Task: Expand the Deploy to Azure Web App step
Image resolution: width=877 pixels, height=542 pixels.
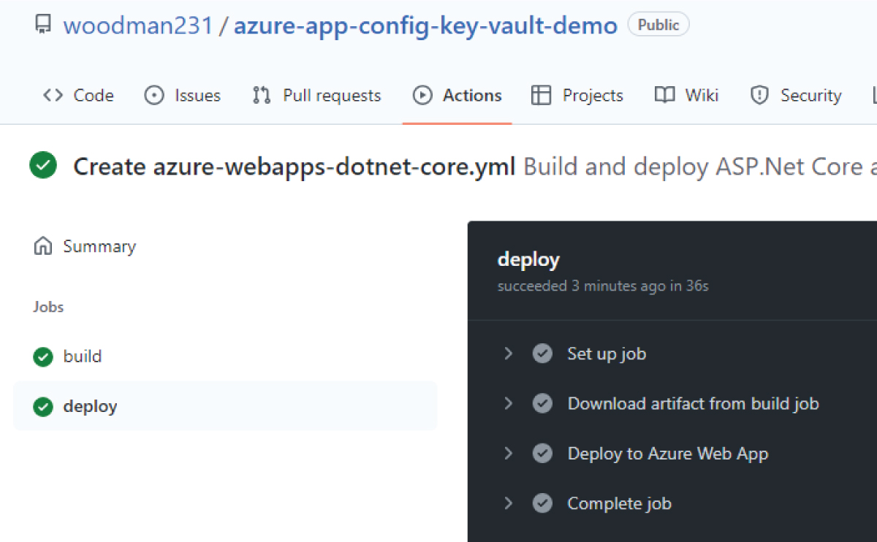Action: (509, 454)
